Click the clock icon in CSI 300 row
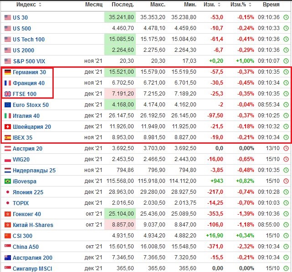 pyautogui.click(x=286, y=236)
